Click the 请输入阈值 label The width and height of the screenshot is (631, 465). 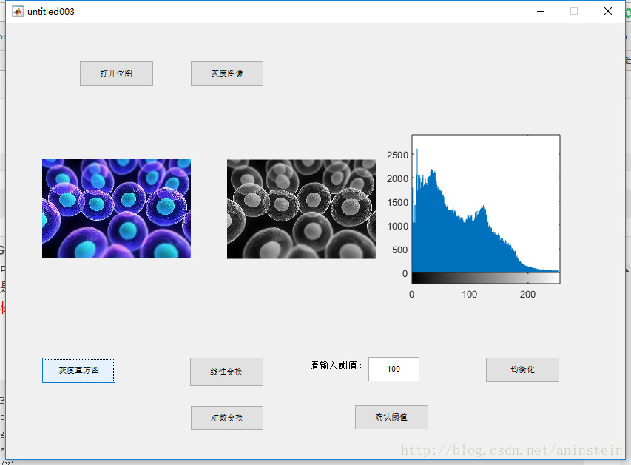click(x=336, y=365)
